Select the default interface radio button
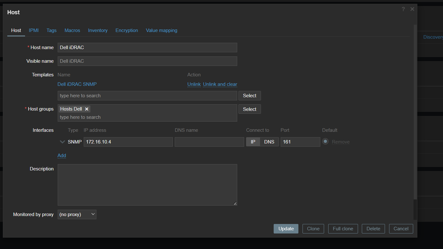 pos(325,142)
